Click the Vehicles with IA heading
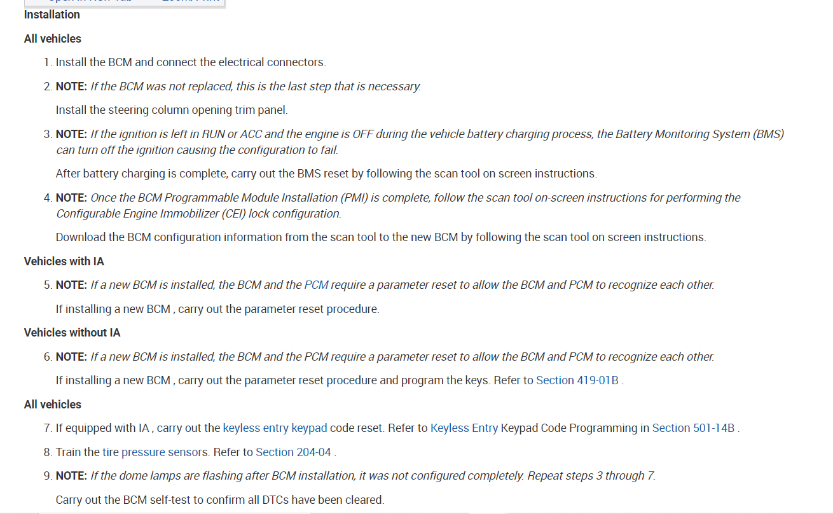This screenshot has width=833, height=514. (x=64, y=261)
